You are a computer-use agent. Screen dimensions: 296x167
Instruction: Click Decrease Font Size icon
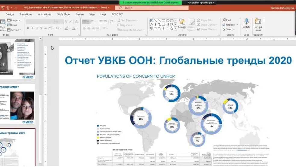click(x=70, y=22)
